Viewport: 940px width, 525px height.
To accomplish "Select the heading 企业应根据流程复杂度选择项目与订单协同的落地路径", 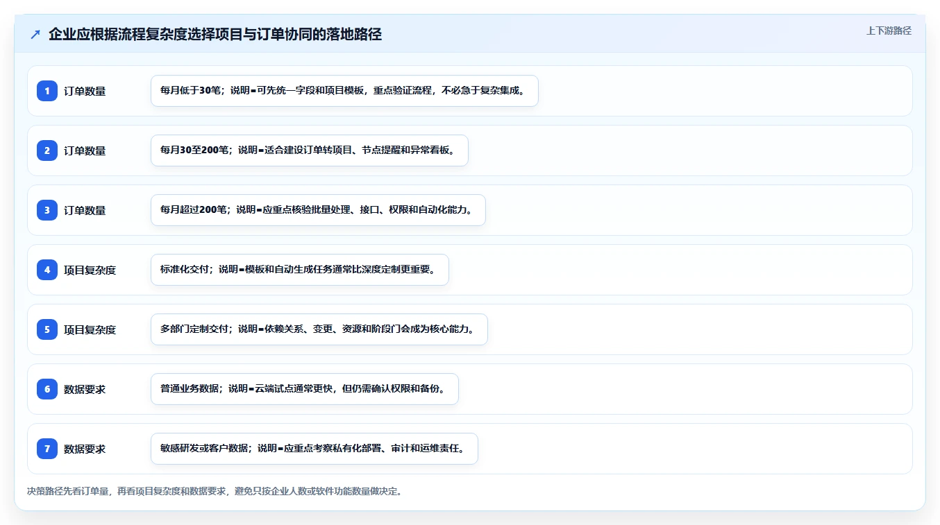I will [215, 34].
